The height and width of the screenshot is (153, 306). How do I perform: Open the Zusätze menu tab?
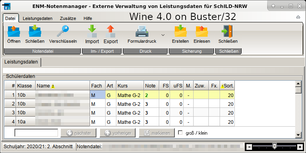[68, 18]
